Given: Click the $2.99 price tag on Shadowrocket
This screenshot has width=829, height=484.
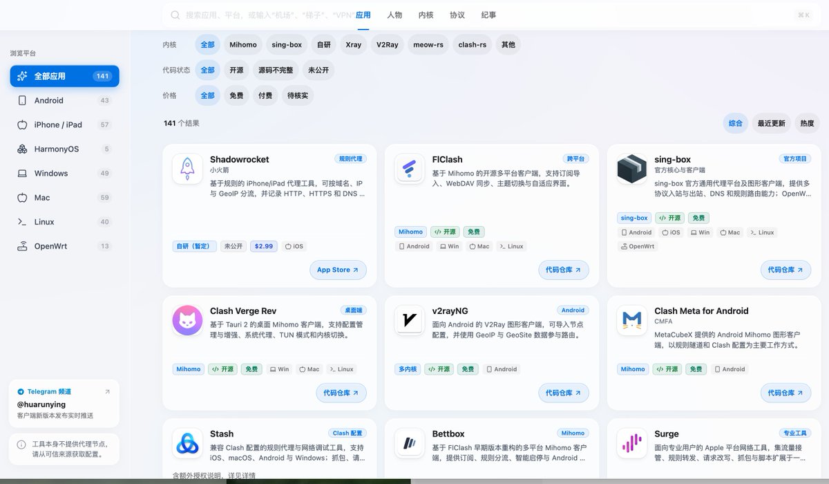Looking at the screenshot, I should pyautogui.click(x=264, y=246).
